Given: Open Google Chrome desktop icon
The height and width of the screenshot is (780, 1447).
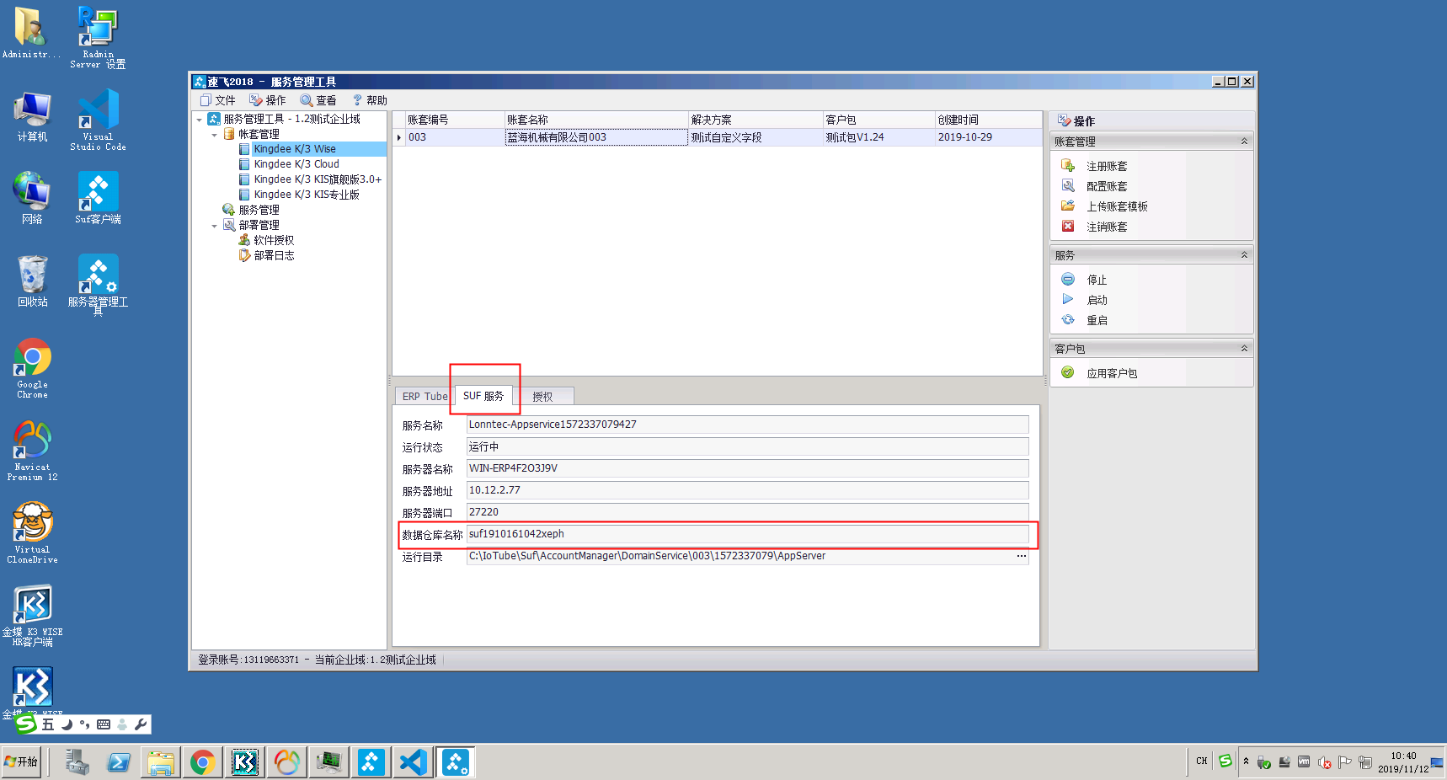Looking at the screenshot, I should pyautogui.click(x=32, y=367).
